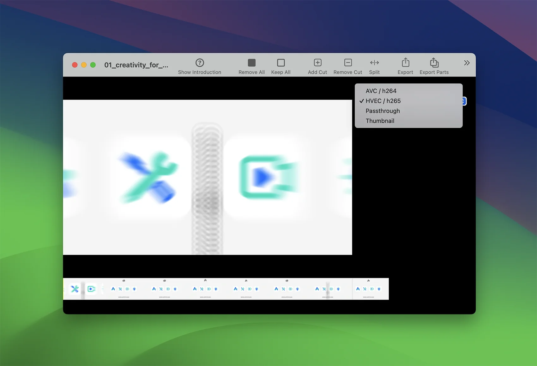
Task: Choose the checked HVEC / h265 option
Action: (408, 101)
